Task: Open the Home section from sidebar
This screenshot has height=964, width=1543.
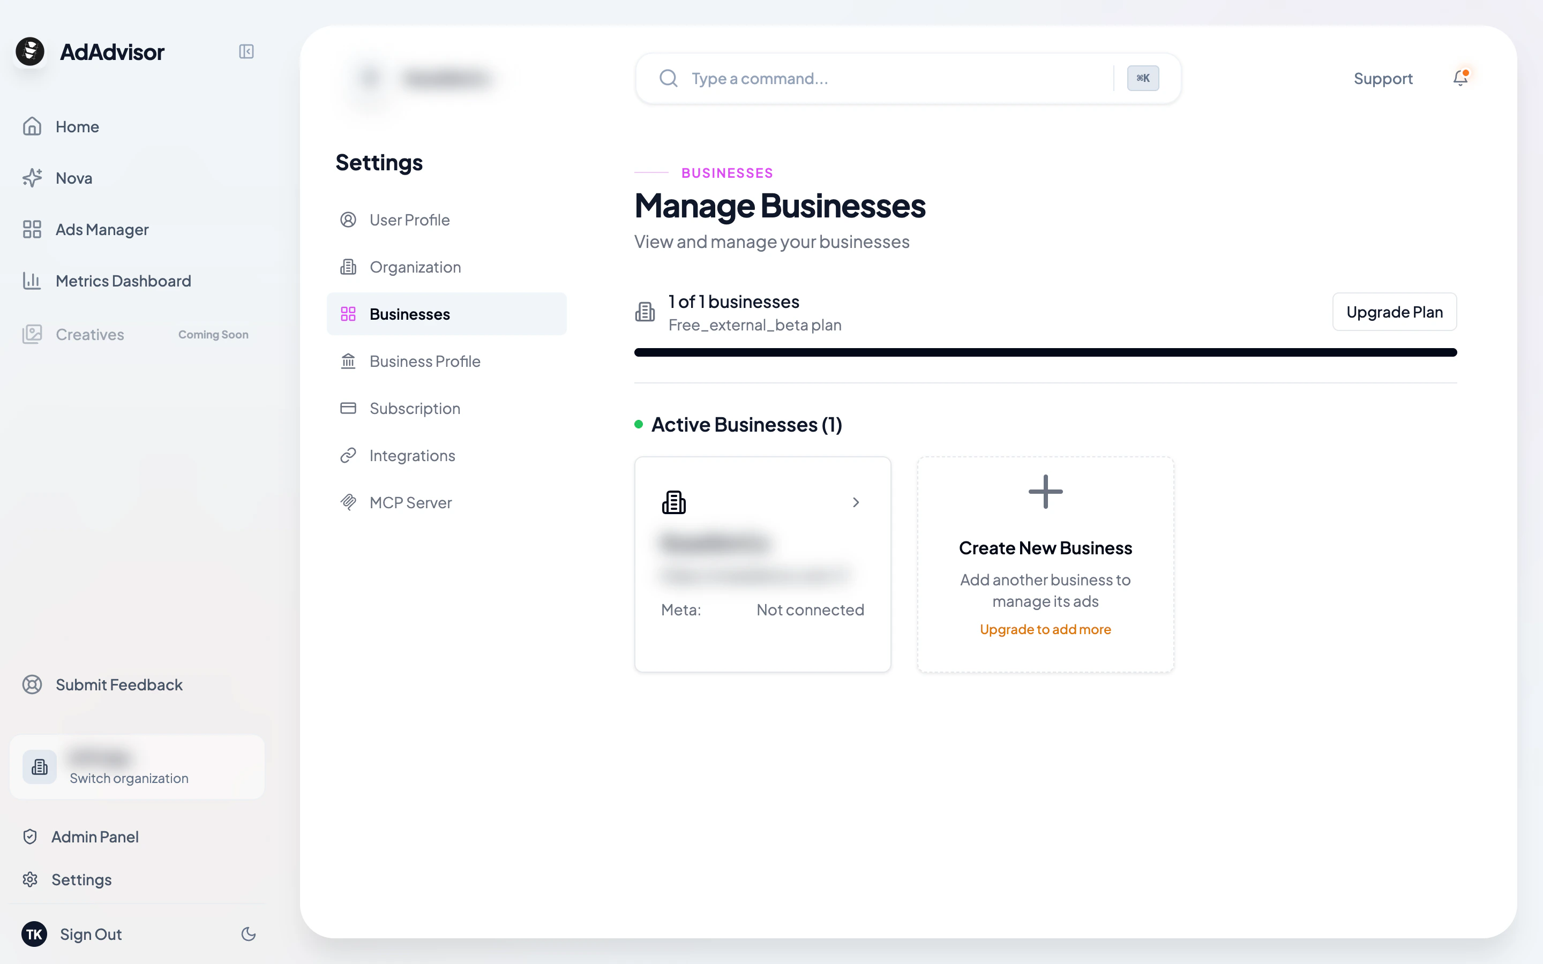Action: (x=77, y=126)
